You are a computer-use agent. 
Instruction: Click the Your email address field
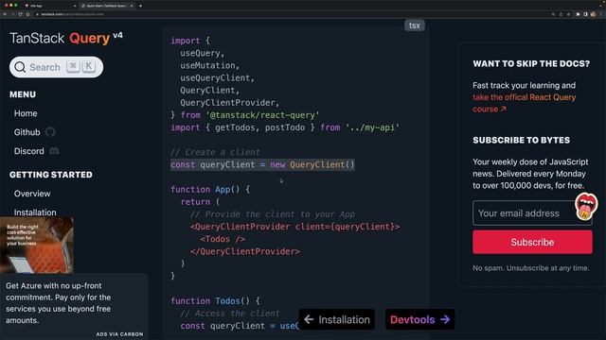coord(532,212)
